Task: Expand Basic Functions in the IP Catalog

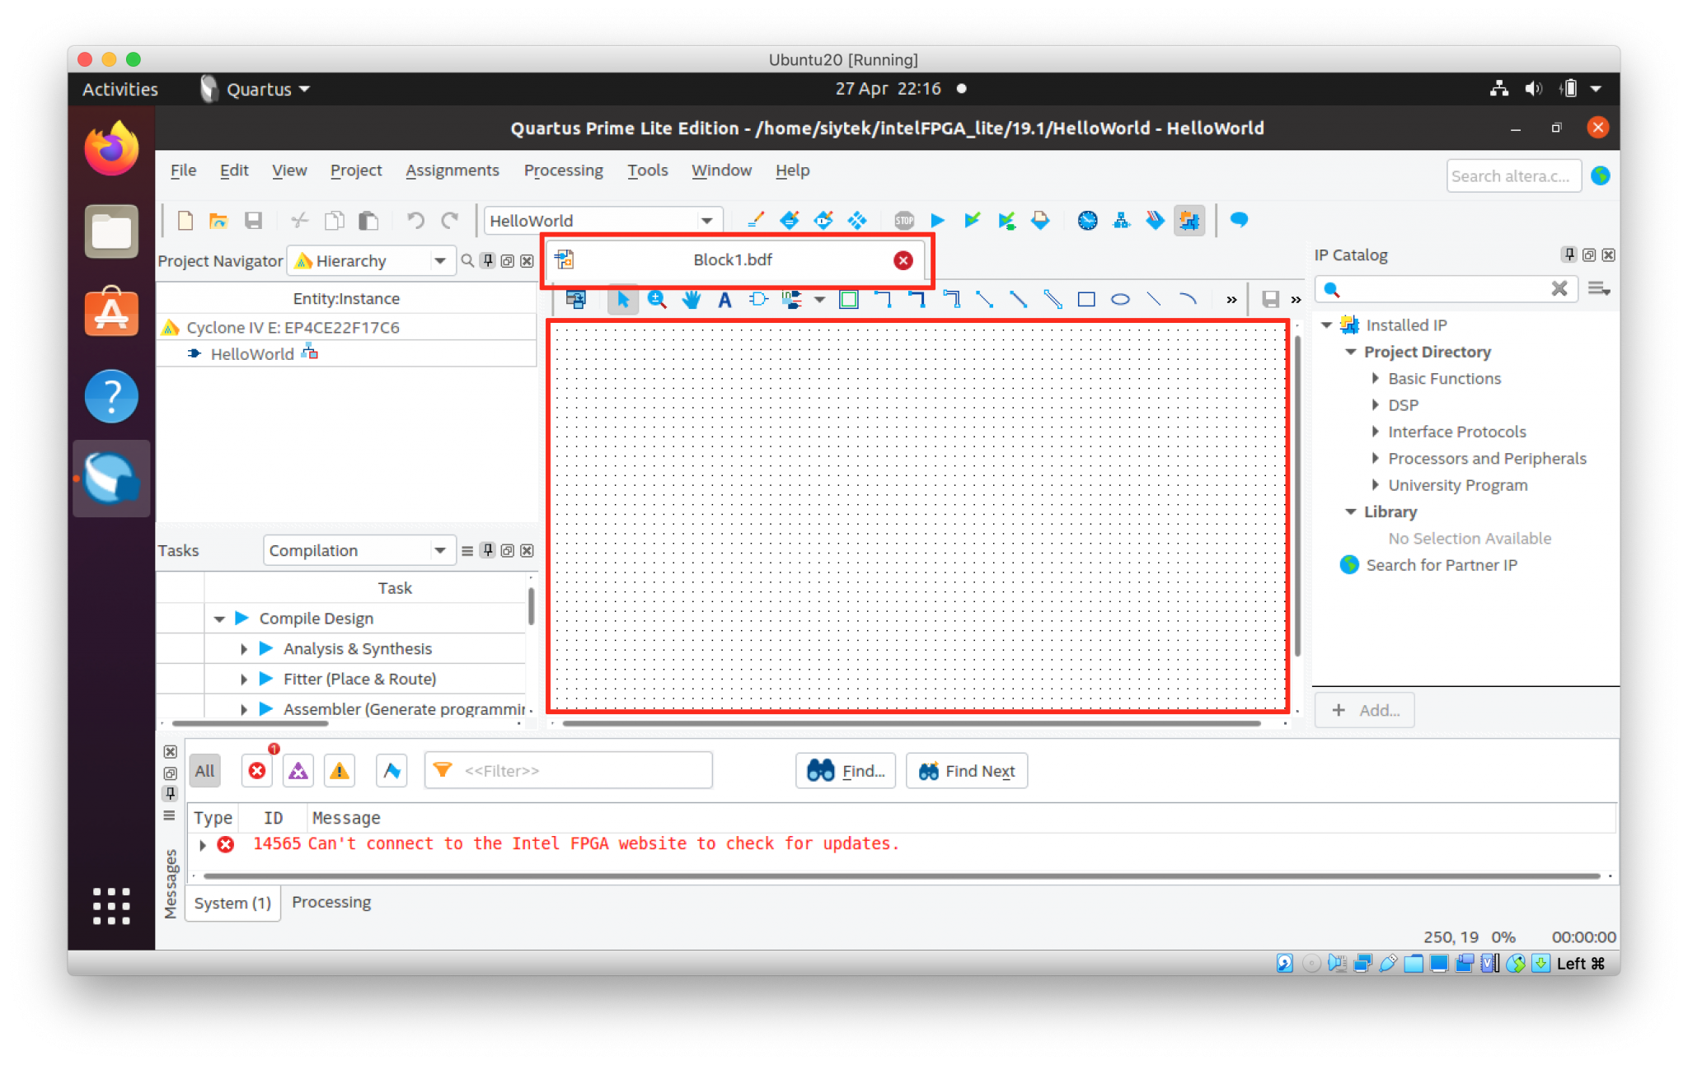Action: pyautogui.click(x=1375, y=378)
